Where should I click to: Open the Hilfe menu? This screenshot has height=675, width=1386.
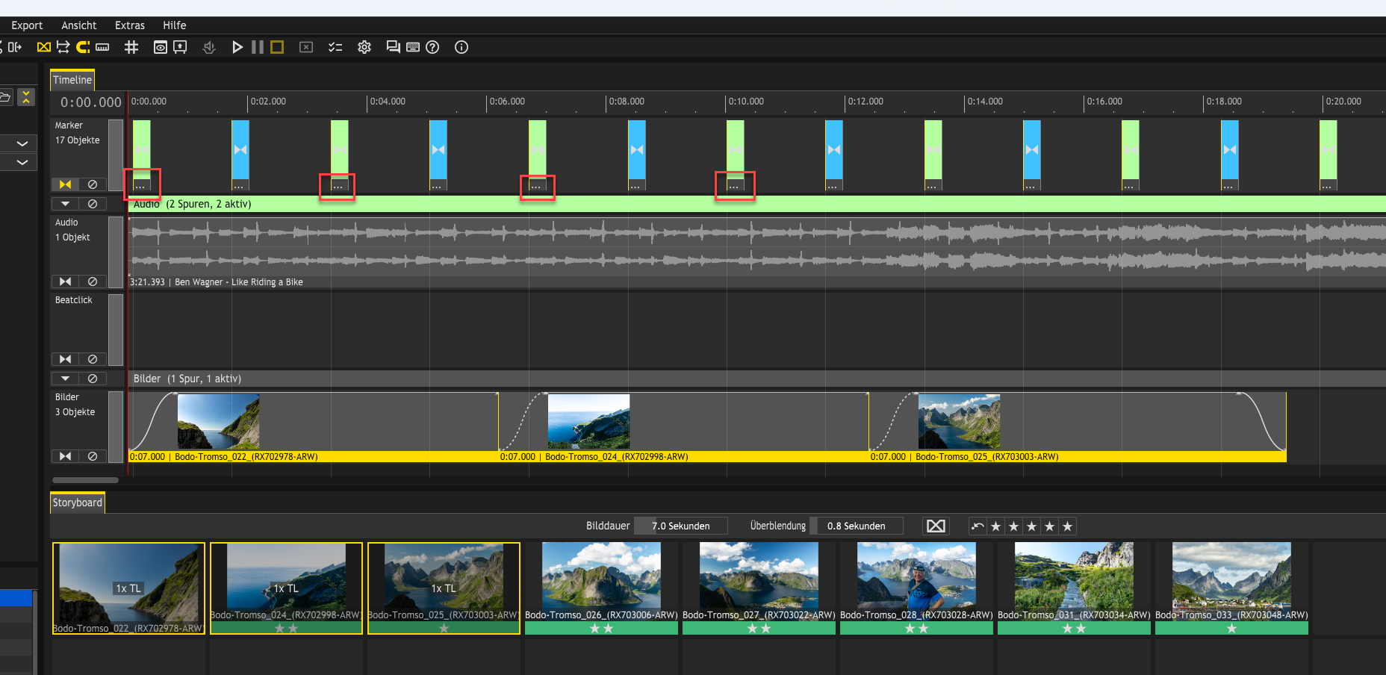click(175, 25)
